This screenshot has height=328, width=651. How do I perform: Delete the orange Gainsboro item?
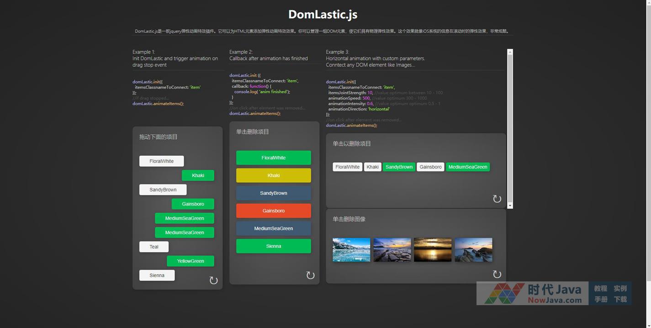(273, 211)
